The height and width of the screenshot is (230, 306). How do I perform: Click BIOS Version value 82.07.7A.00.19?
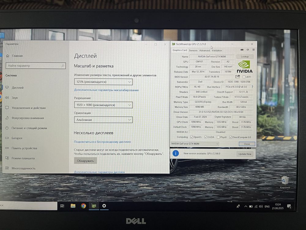(x=212, y=77)
